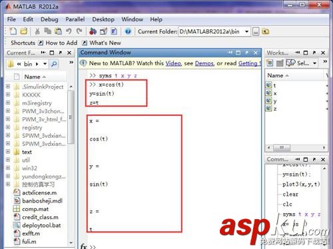Sort by Name column in Workspace
Viewport: 333px width, 249px height.
278,76
